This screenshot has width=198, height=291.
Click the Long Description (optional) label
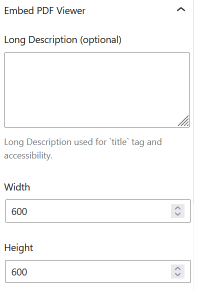pyautogui.click(x=62, y=40)
